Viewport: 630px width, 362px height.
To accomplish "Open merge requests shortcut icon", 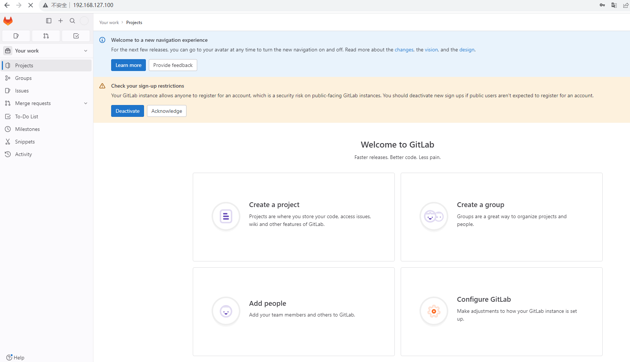I will point(46,36).
